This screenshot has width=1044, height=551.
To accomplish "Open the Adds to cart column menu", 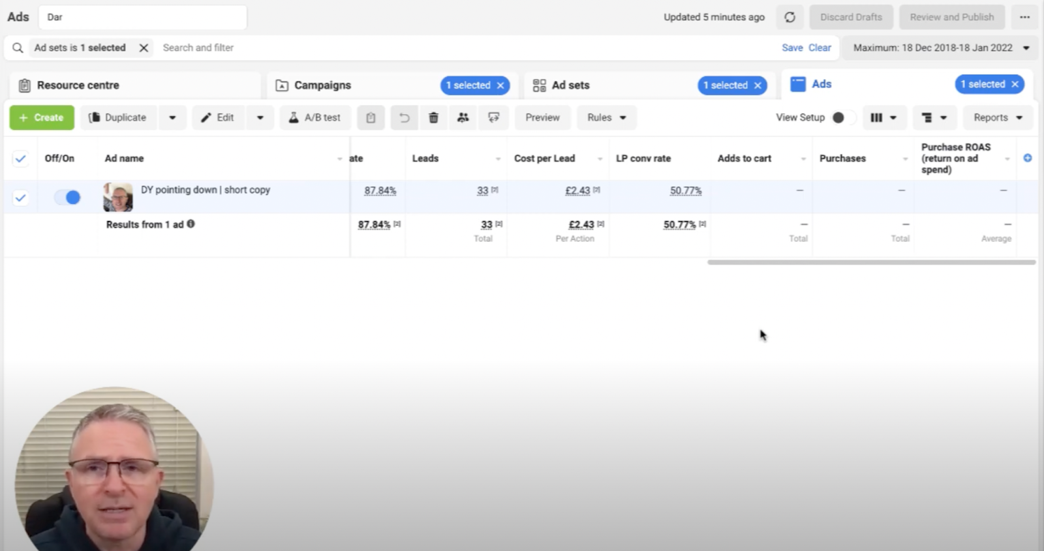I will 803,158.
